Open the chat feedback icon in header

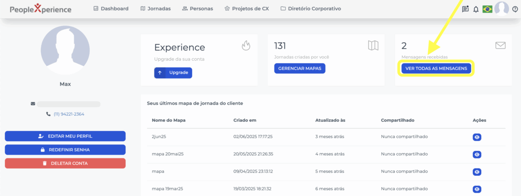tap(466, 9)
